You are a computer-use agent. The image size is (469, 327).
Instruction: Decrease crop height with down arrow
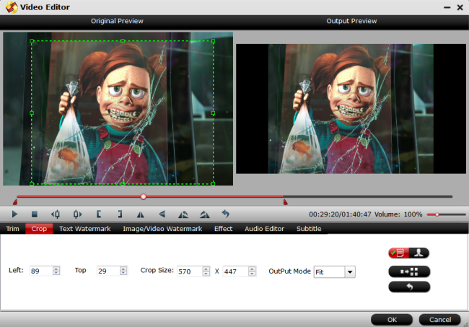[x=252, y=274]
